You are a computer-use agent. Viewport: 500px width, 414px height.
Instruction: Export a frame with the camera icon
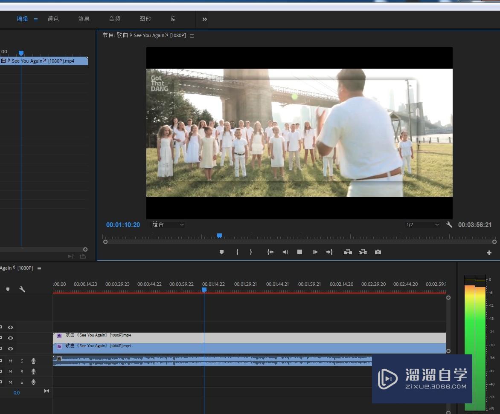378,252
